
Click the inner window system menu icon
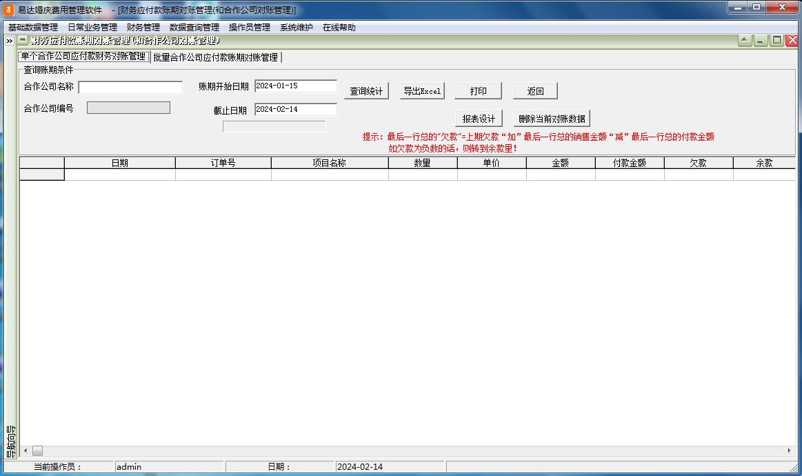coord(23,40)
